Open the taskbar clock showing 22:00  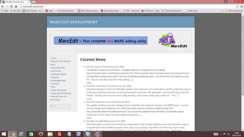pyautogui.click(x=237, y=134)
